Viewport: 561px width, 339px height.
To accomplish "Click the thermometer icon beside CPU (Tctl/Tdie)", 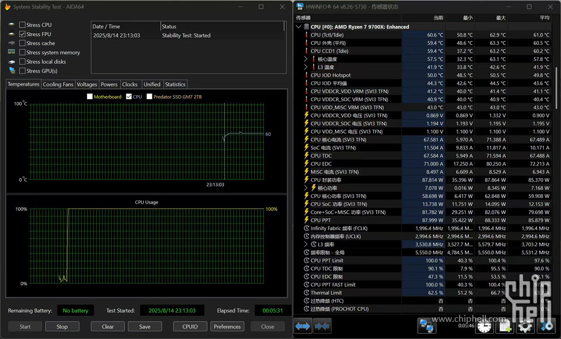I will pyautogui.click(x=306, y=35).
